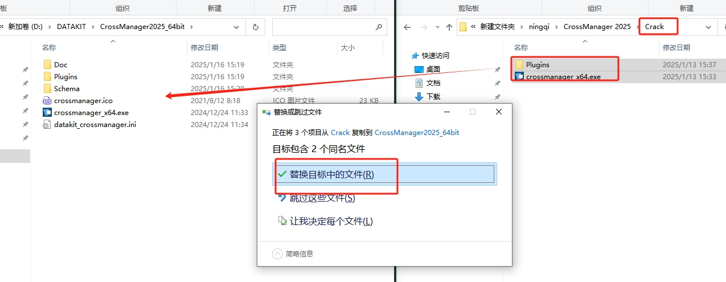Select 文档 in right sidebar
The height and width of the screenshot is (282, 726).
pyautogui.click(x=433, y=83)
